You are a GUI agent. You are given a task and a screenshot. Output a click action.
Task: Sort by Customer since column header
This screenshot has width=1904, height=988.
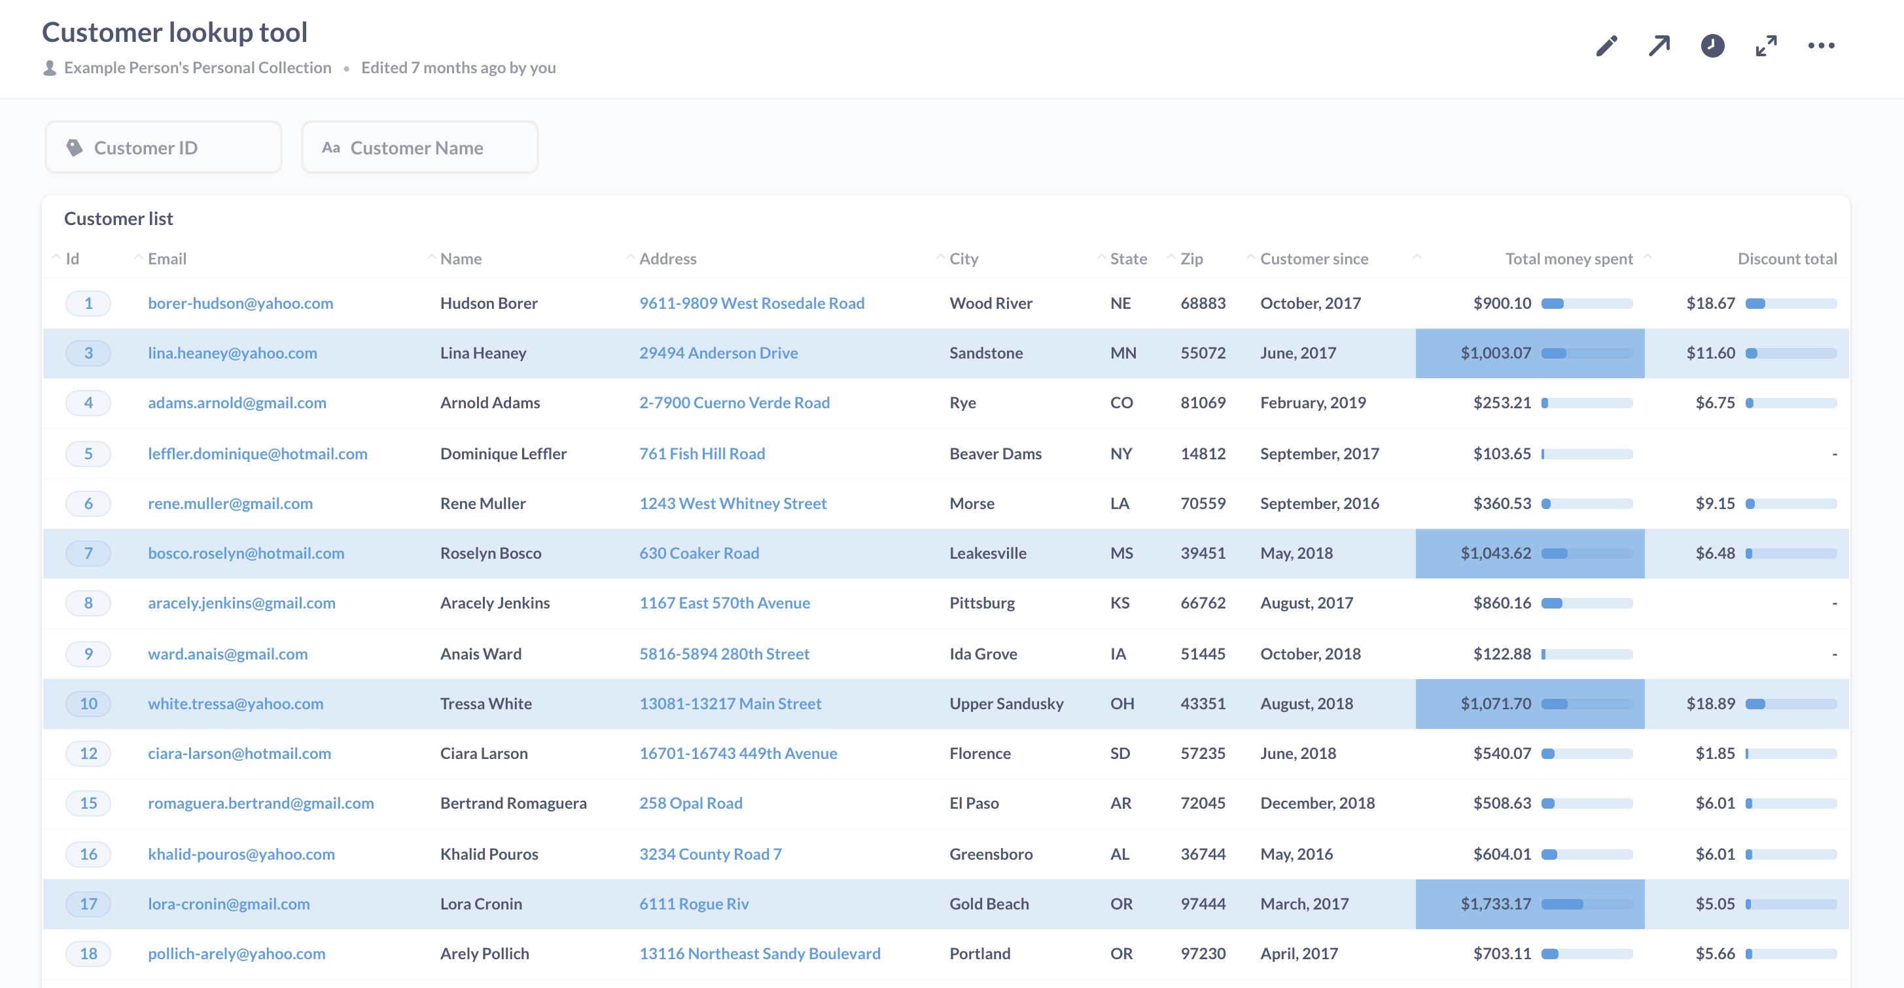click(x=1313, y=258)
